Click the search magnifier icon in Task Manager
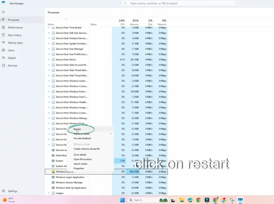 [126, 3]
